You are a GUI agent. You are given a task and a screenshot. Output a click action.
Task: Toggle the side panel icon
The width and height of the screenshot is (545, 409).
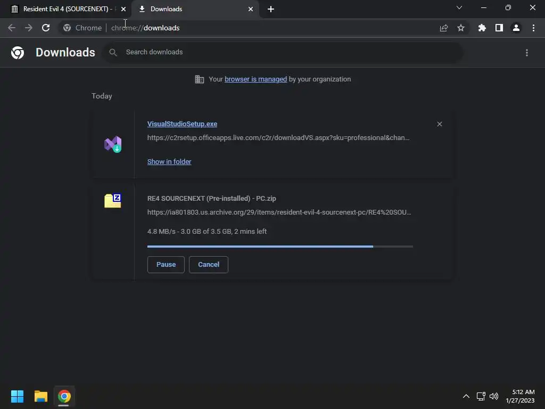point(499,28)
